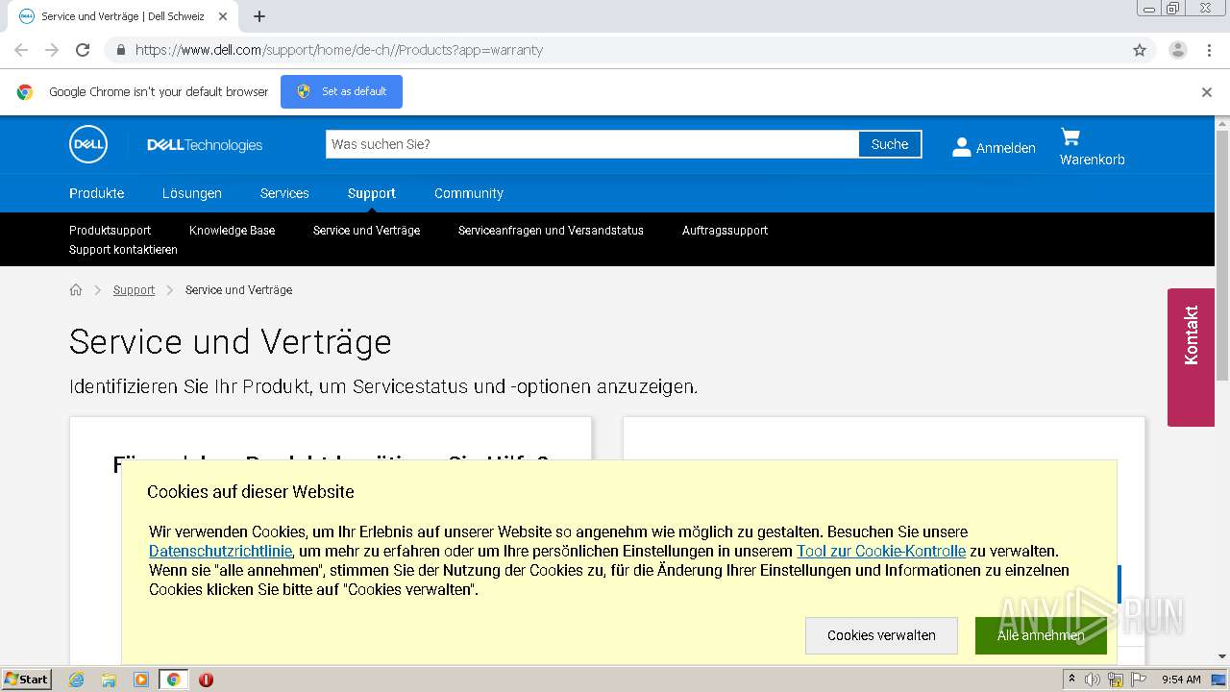The height and width of the screenshot is (692, 1230).
Task: Click Cookies verwalten button
Action: tap(881, 635)
